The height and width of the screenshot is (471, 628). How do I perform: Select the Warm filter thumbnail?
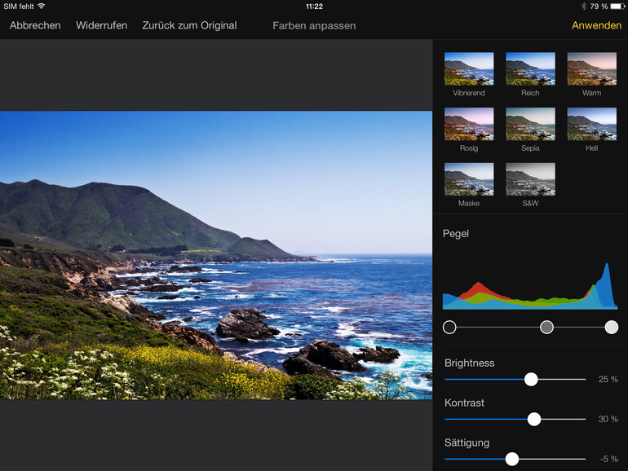pyautogui.click(x=592, y=68)
